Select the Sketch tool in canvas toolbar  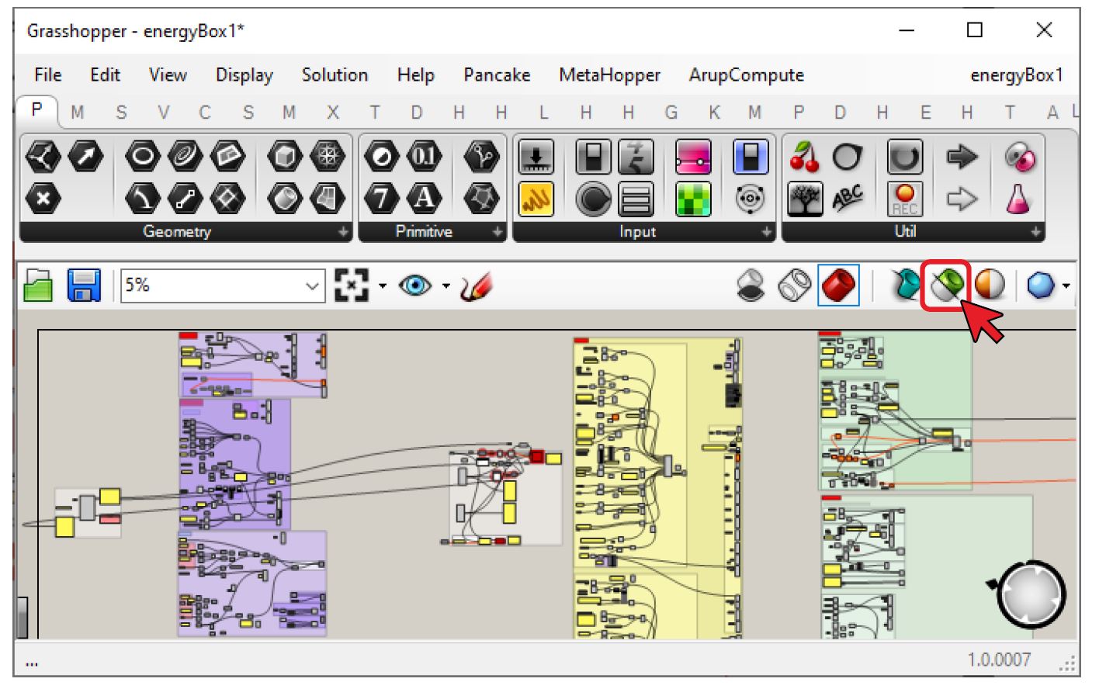coord(476,287)
